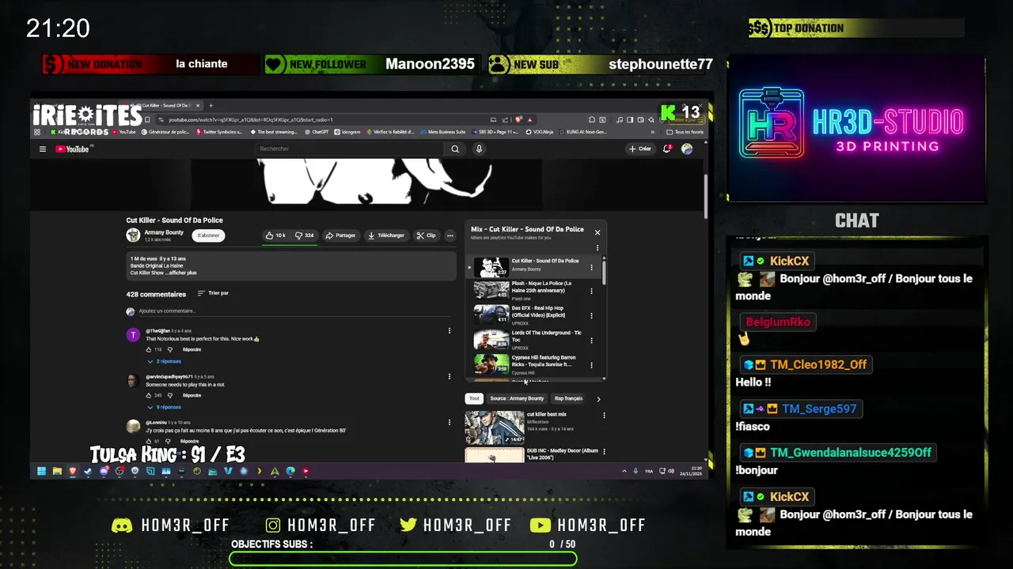Click the magnifier search button
1013x569 pixels.
coord(455,149)
